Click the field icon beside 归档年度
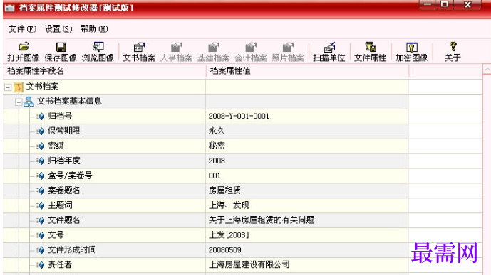The height and width of the screenshot is (275, 491). tap(40, 161)
